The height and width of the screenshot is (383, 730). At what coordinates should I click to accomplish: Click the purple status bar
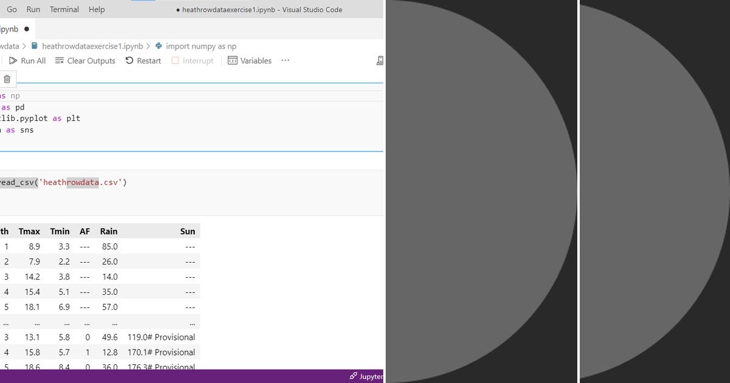[x=182, y=376]
